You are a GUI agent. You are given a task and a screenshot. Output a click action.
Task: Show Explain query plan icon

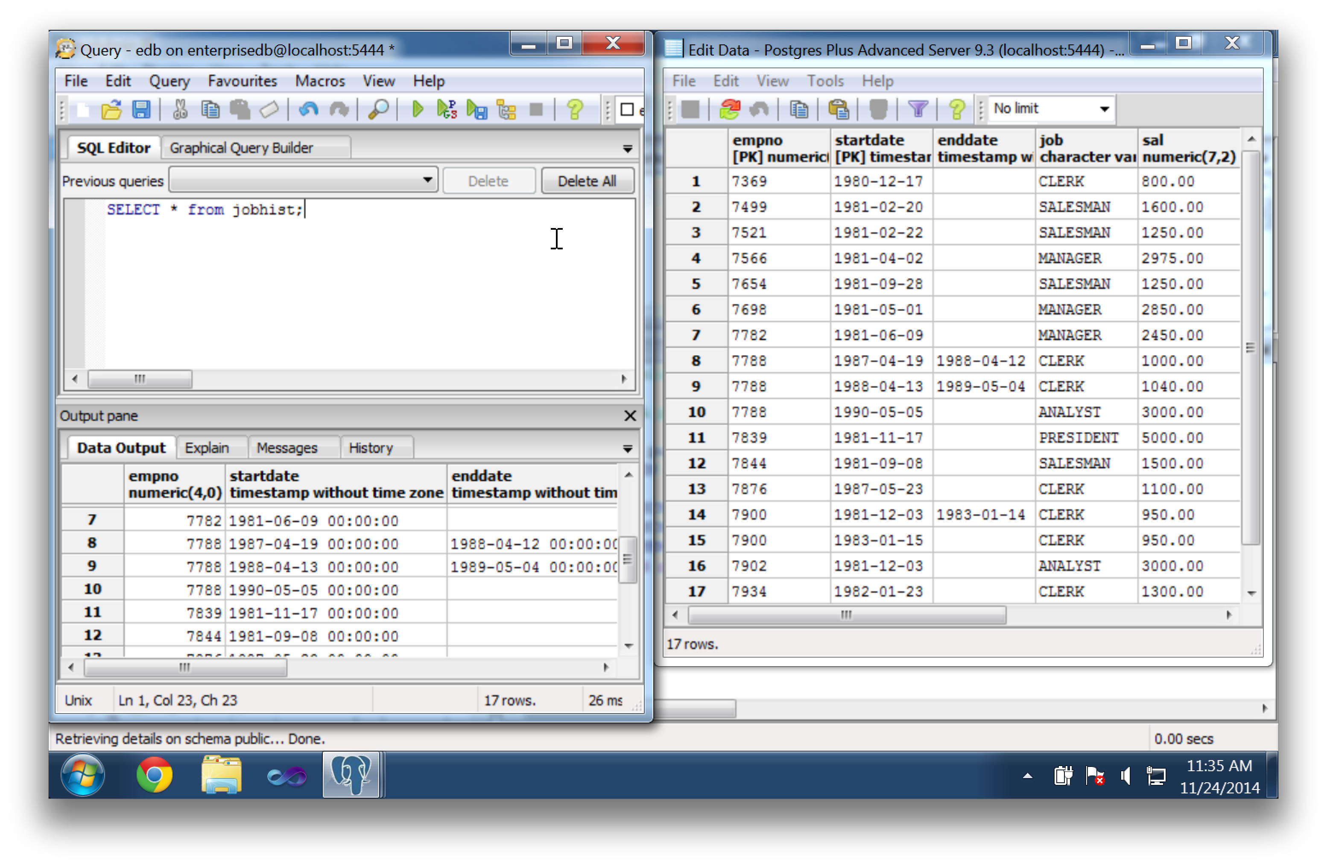click(506, 109)
